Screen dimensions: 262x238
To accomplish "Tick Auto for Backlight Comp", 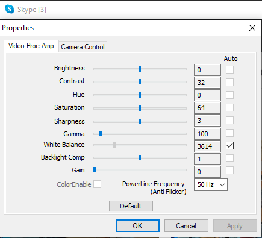I will coord(229,158).
